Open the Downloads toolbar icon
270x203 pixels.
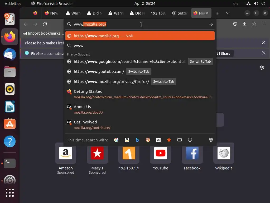tap(244, 24)
